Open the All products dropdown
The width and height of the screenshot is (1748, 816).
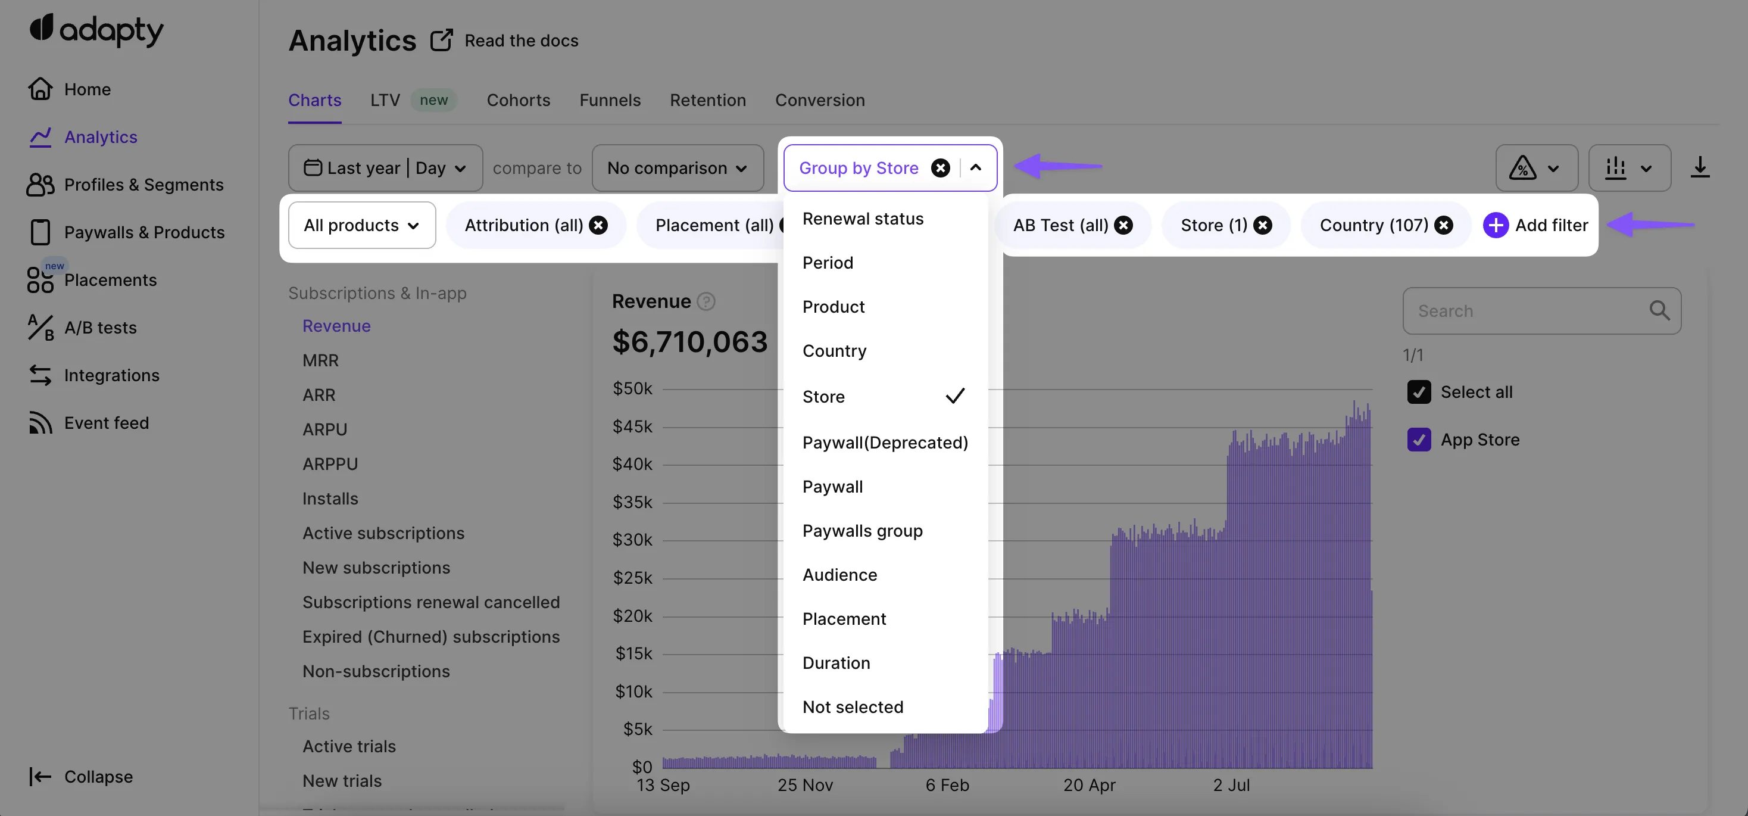[x=361, y=225]
